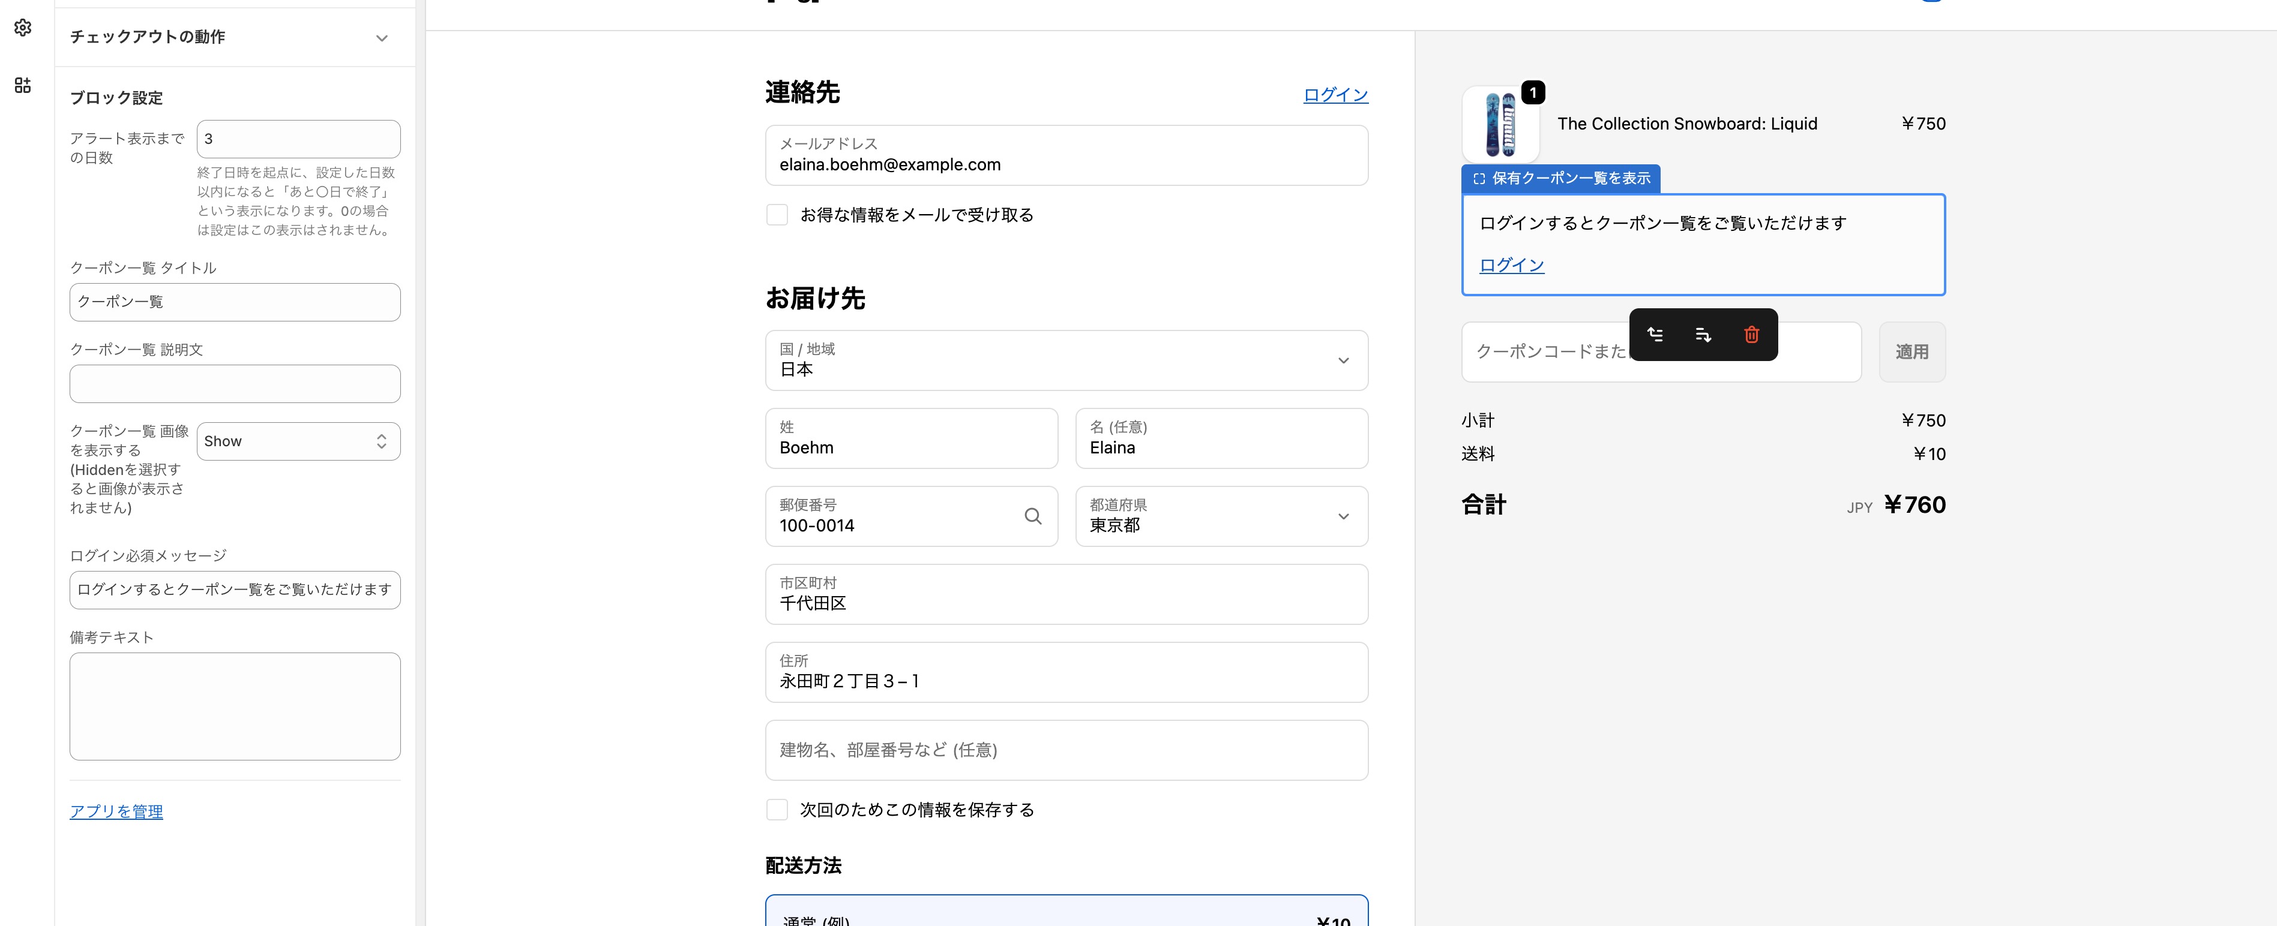Screen dimensions: 2277x926
Task: Delete the block with red trash icon
Action: (x=1751, y=335)
